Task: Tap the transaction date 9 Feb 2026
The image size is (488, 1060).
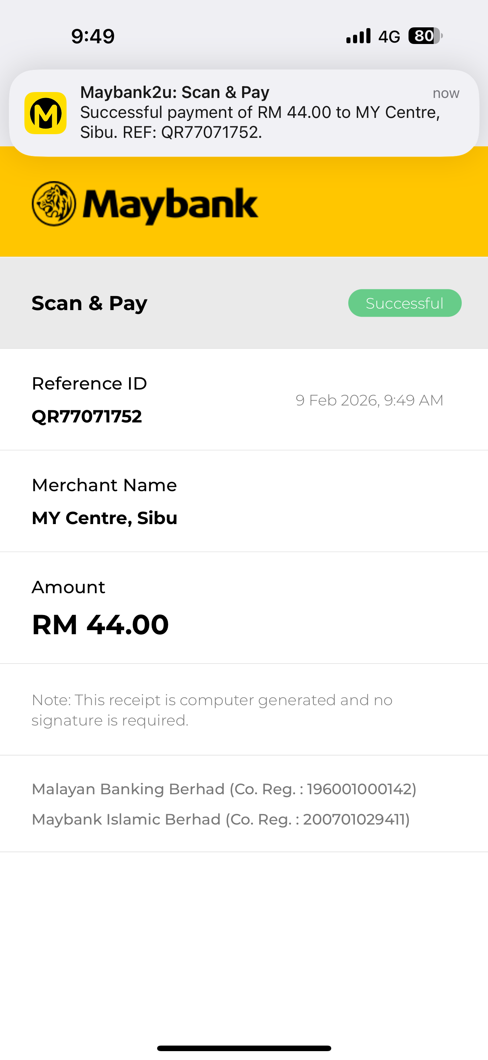Action: (369, 400)
